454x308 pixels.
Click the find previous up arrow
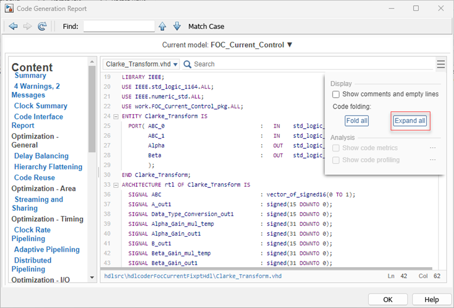coord(162,26)
